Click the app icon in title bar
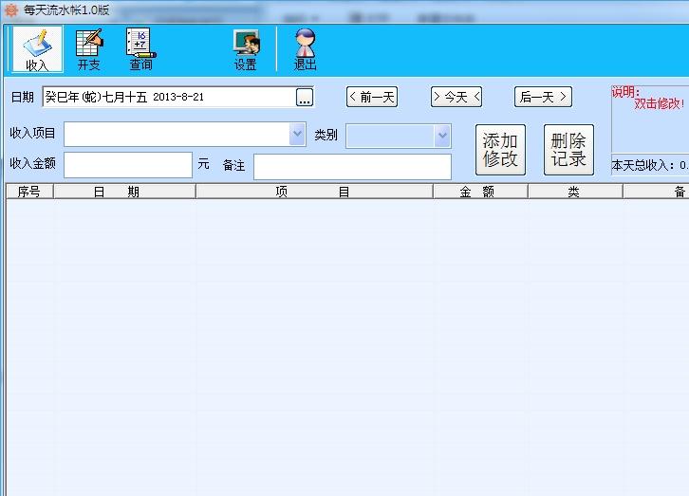This screenshot has width=689, height=496. pyautogui.click(x=11, y=10)
